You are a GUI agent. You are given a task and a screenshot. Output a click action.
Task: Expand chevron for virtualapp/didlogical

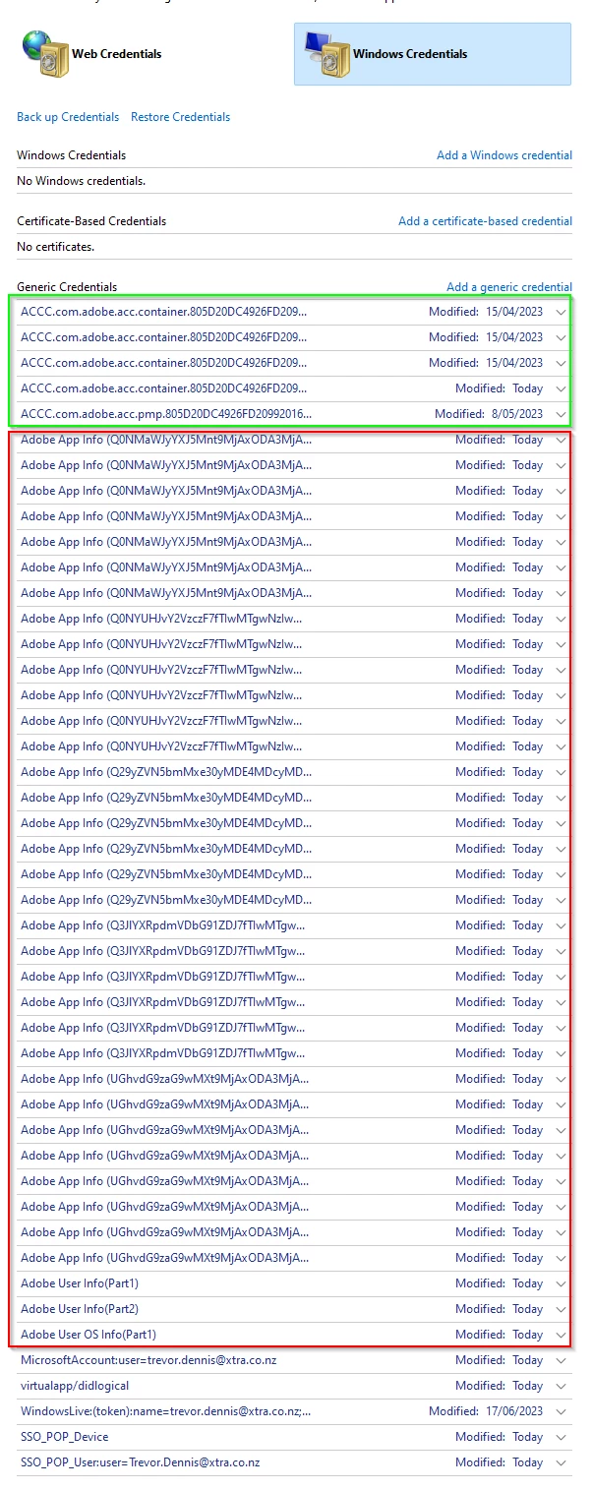click(561, 1386)
